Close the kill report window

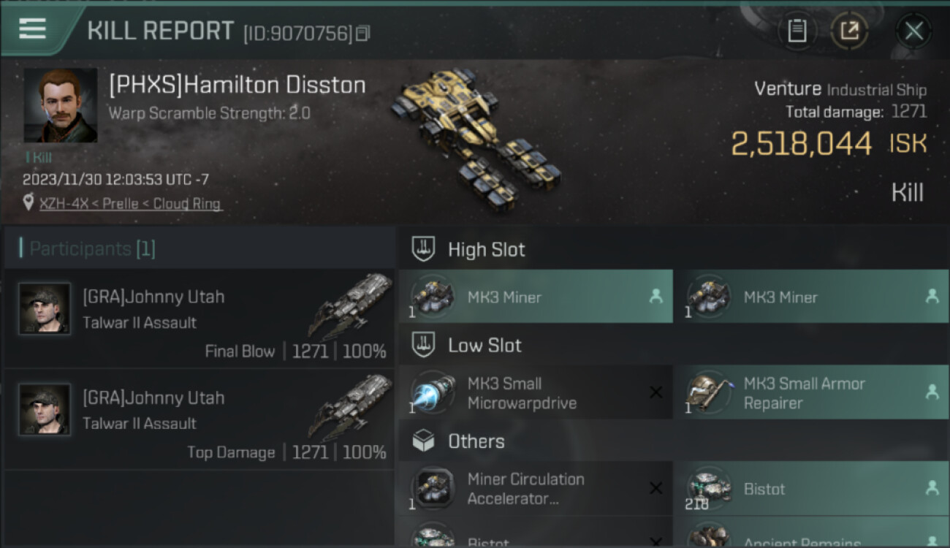click(x=913, y=31)
